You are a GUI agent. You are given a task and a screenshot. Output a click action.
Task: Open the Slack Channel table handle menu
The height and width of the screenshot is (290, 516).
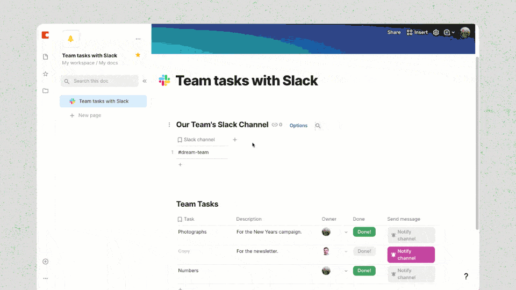[x=169, y=125]
